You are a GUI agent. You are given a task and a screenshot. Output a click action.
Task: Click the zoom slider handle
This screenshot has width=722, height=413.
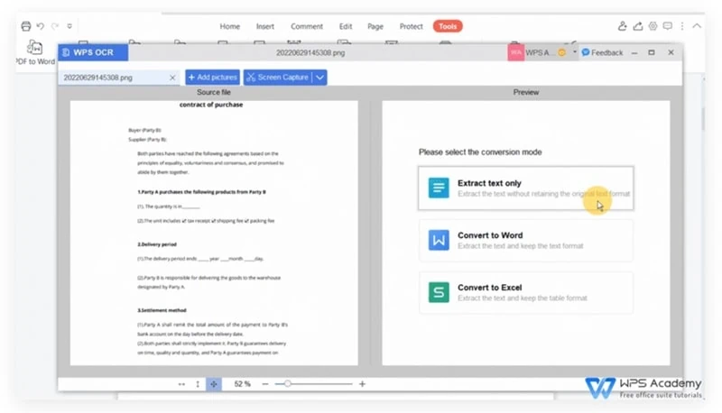(x=287, y=384)
